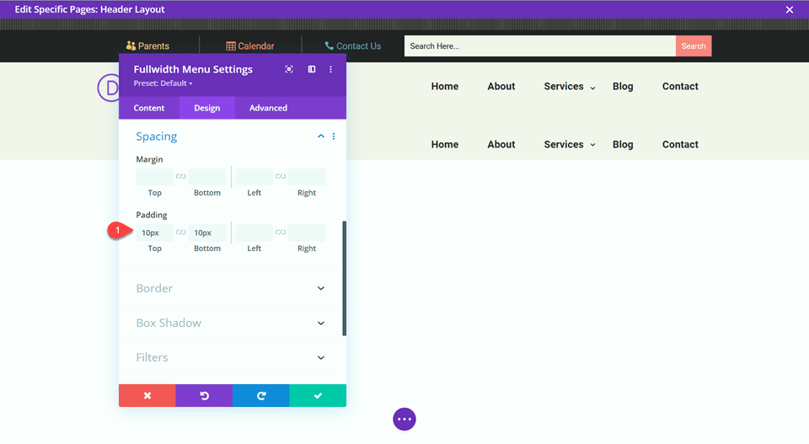
Task: Open the Calendar link
Action: click(x=256, y=45)
